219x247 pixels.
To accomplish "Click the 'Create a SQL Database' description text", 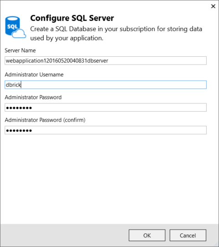I will pyautogui.click(x=116, y=33).
